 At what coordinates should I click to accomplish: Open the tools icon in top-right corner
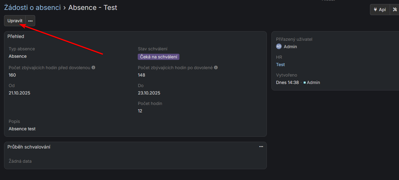[395, 10]
